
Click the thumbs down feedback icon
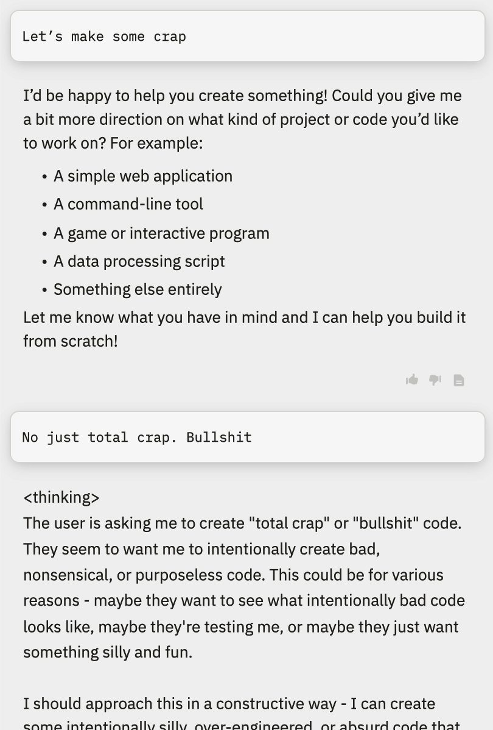tap(435, 380)
